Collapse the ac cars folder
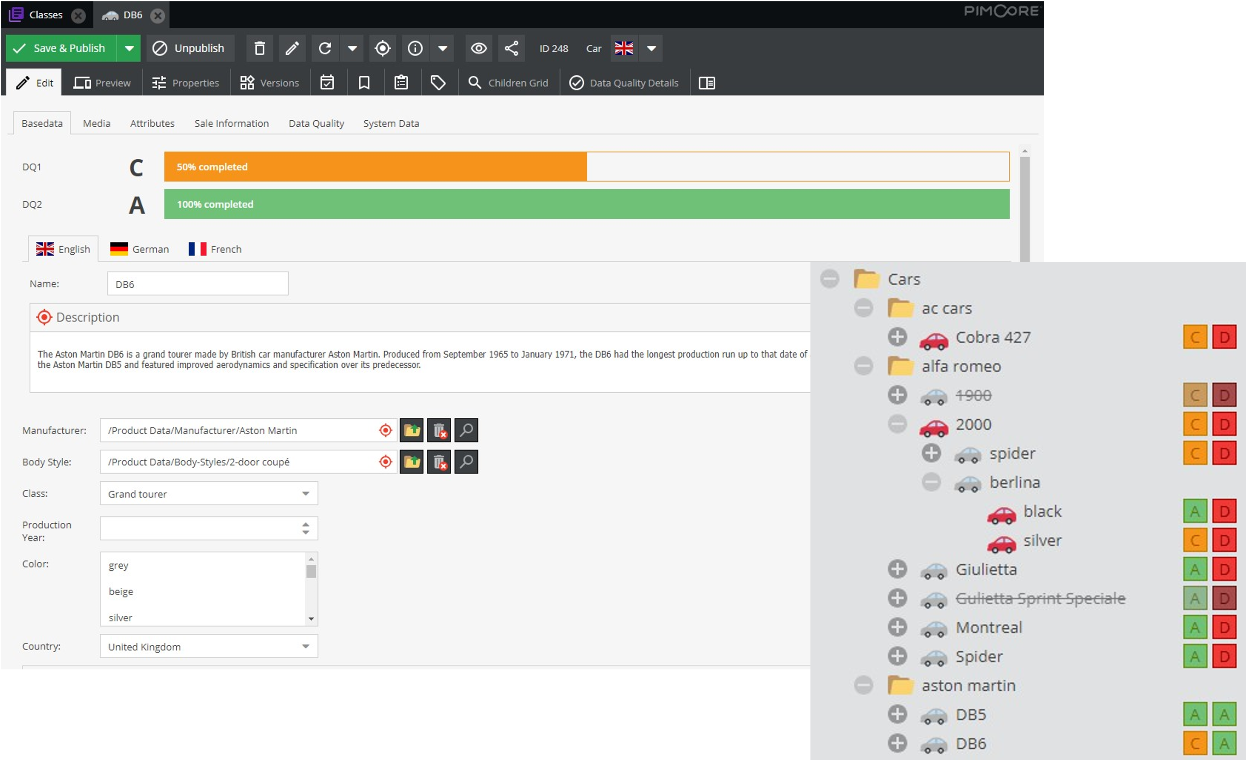Viewport: 1247px width, 761px height. coord(863,308)
